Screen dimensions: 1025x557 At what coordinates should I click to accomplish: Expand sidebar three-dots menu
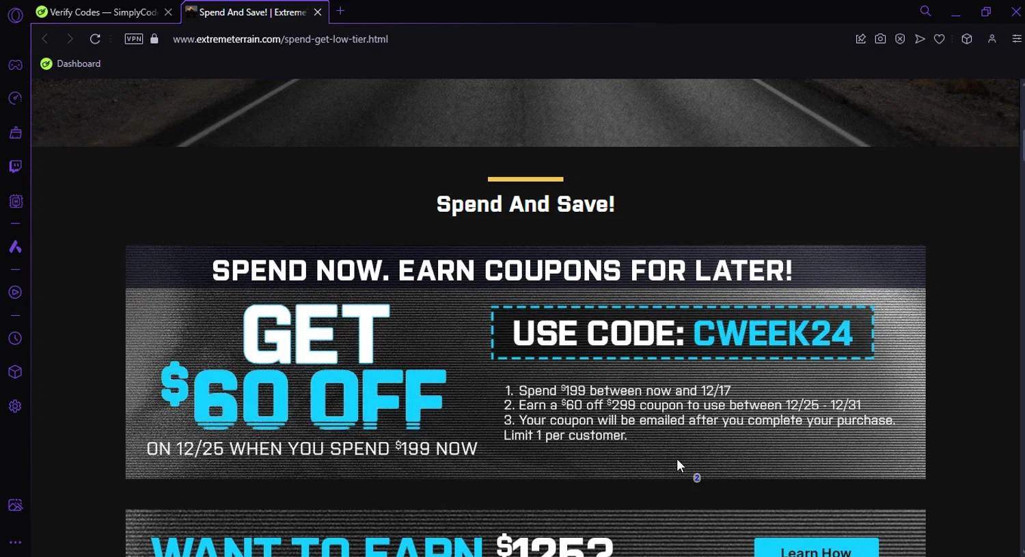15,543
